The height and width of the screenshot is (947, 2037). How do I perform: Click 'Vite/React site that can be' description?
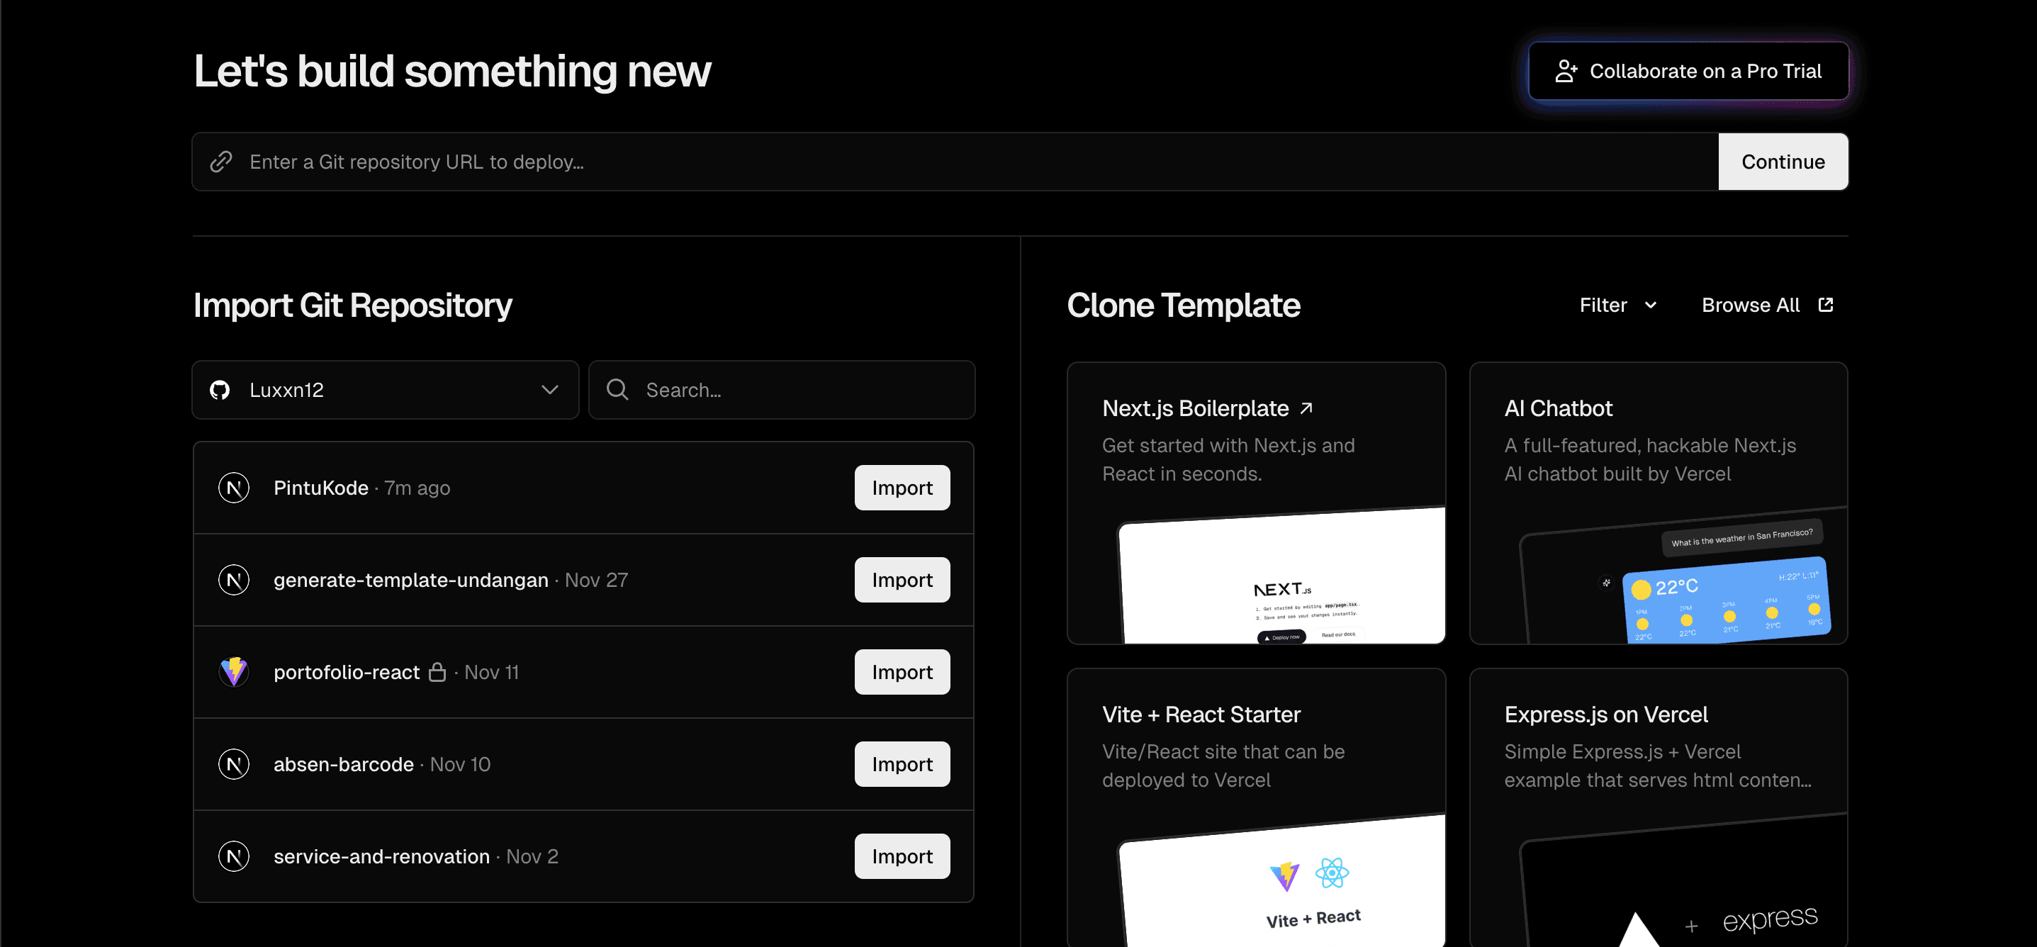1223,766
